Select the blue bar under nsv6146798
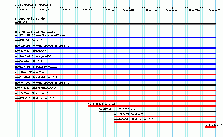 (x=115, y=69)
